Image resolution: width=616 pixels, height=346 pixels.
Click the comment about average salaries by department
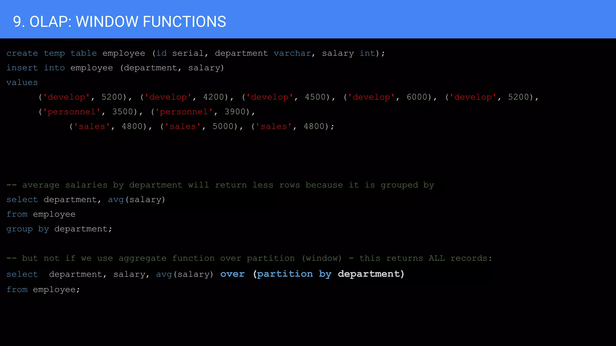pyautogui.click(x=220, y=185)
